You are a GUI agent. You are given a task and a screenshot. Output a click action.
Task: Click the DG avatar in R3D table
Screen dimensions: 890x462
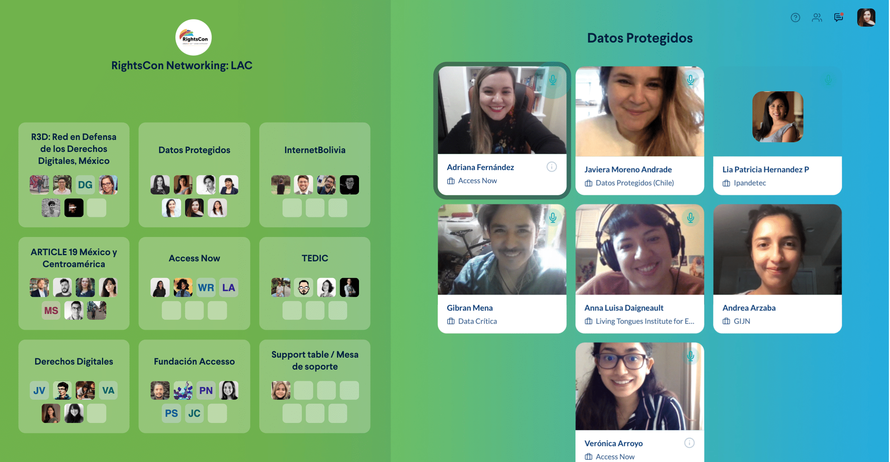pos(85,185)
